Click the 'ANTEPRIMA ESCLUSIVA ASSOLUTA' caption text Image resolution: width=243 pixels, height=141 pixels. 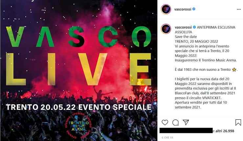(x=205, y=30)
